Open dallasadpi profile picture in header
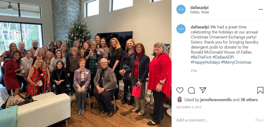267x127 pixels. point(181,10)
